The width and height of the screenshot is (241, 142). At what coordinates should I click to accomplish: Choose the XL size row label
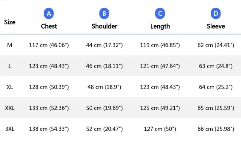(10, 87)
